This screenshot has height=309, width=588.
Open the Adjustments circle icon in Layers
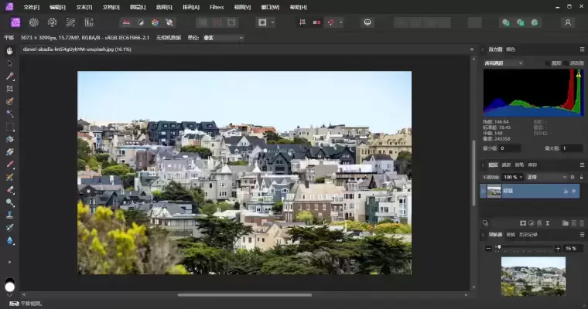(x=531, y=223)
